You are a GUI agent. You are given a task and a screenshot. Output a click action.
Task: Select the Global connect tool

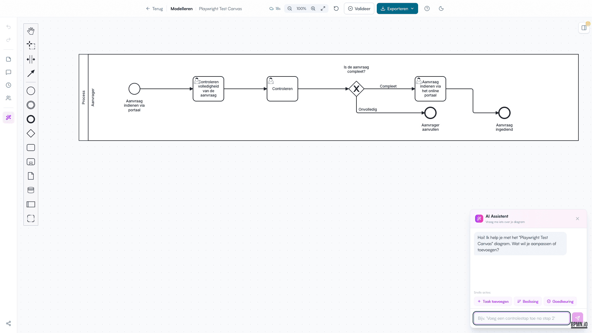coord(31,74)
